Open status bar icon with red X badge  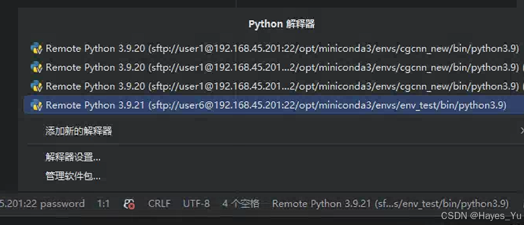(129, 204)
